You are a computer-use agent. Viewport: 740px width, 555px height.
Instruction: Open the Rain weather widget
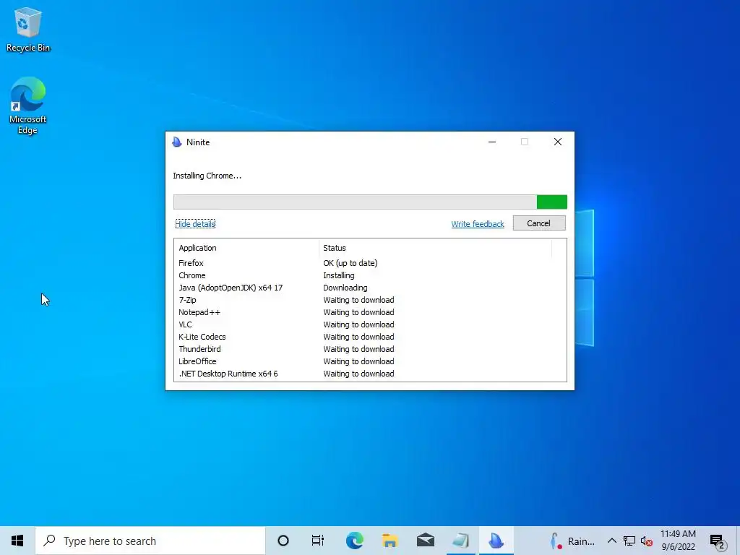572,541
